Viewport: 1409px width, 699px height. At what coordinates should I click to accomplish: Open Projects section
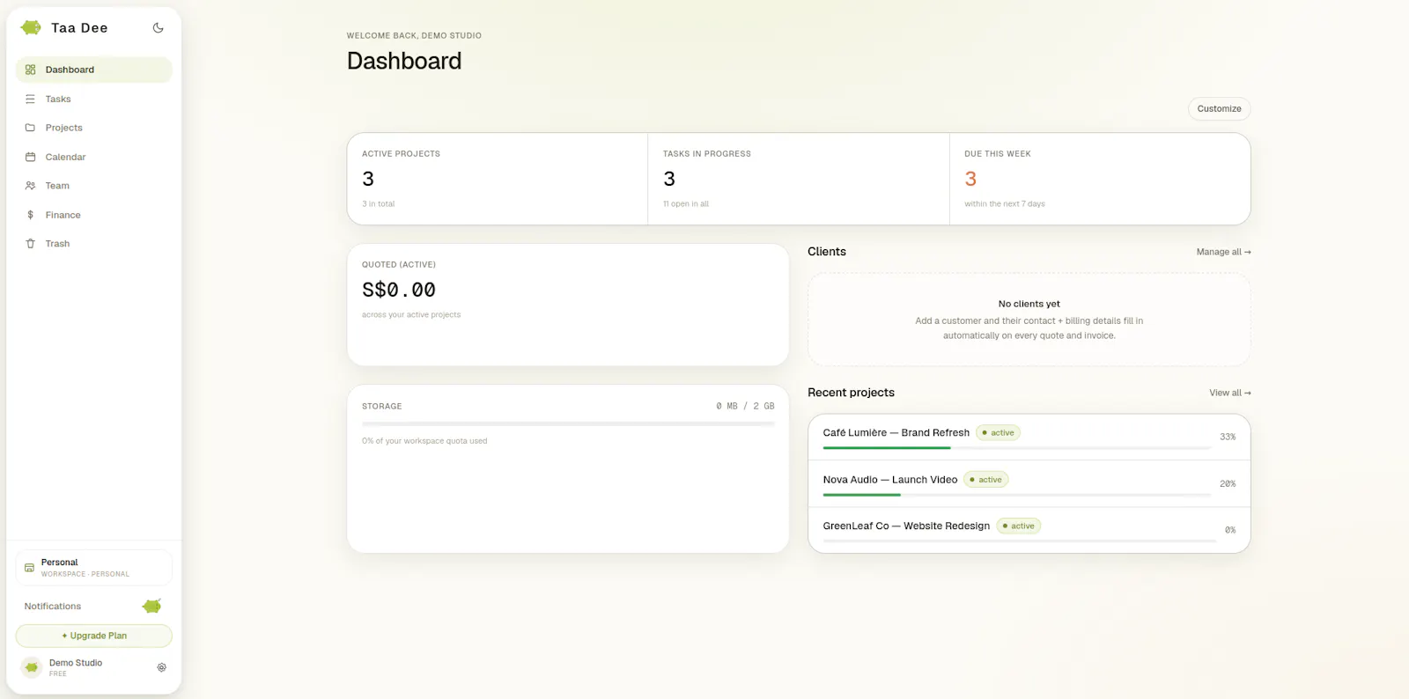click(x=93, y=128)
